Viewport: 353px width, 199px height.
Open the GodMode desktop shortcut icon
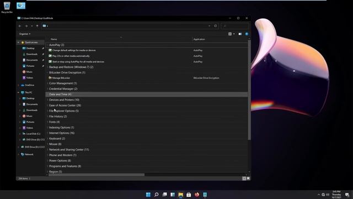pyautogui.click(x=21, y=6)
